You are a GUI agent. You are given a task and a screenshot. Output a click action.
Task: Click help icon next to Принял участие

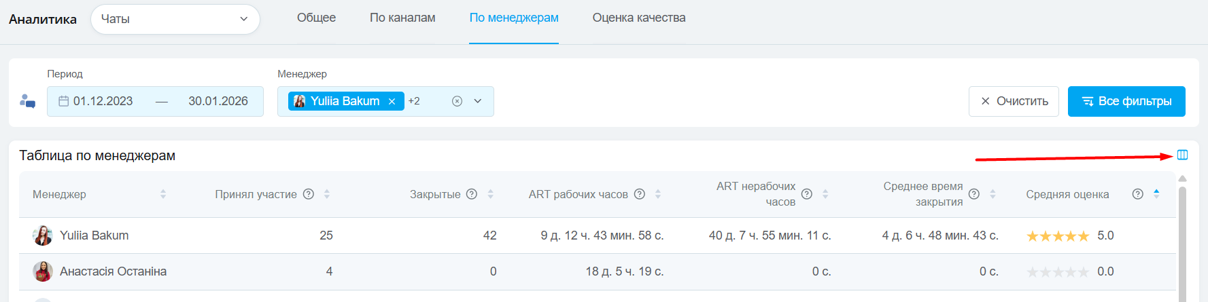point(309,194)
